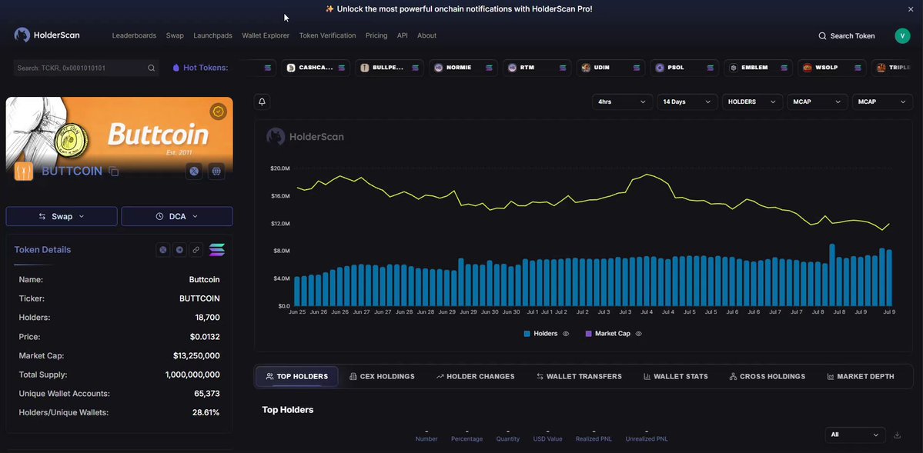This screenshot has height=453, width=923.
Task: Focus the TCKR token search field
Action: 86,68
